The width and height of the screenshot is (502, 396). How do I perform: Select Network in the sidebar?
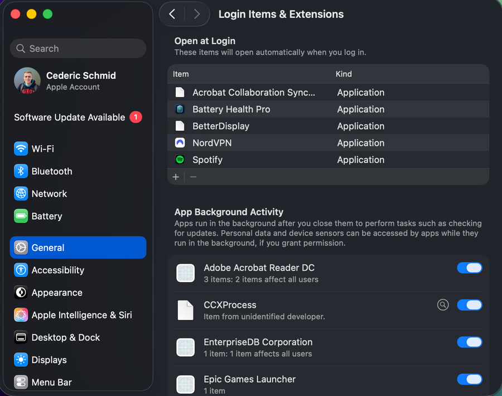(x=78, y=194)
